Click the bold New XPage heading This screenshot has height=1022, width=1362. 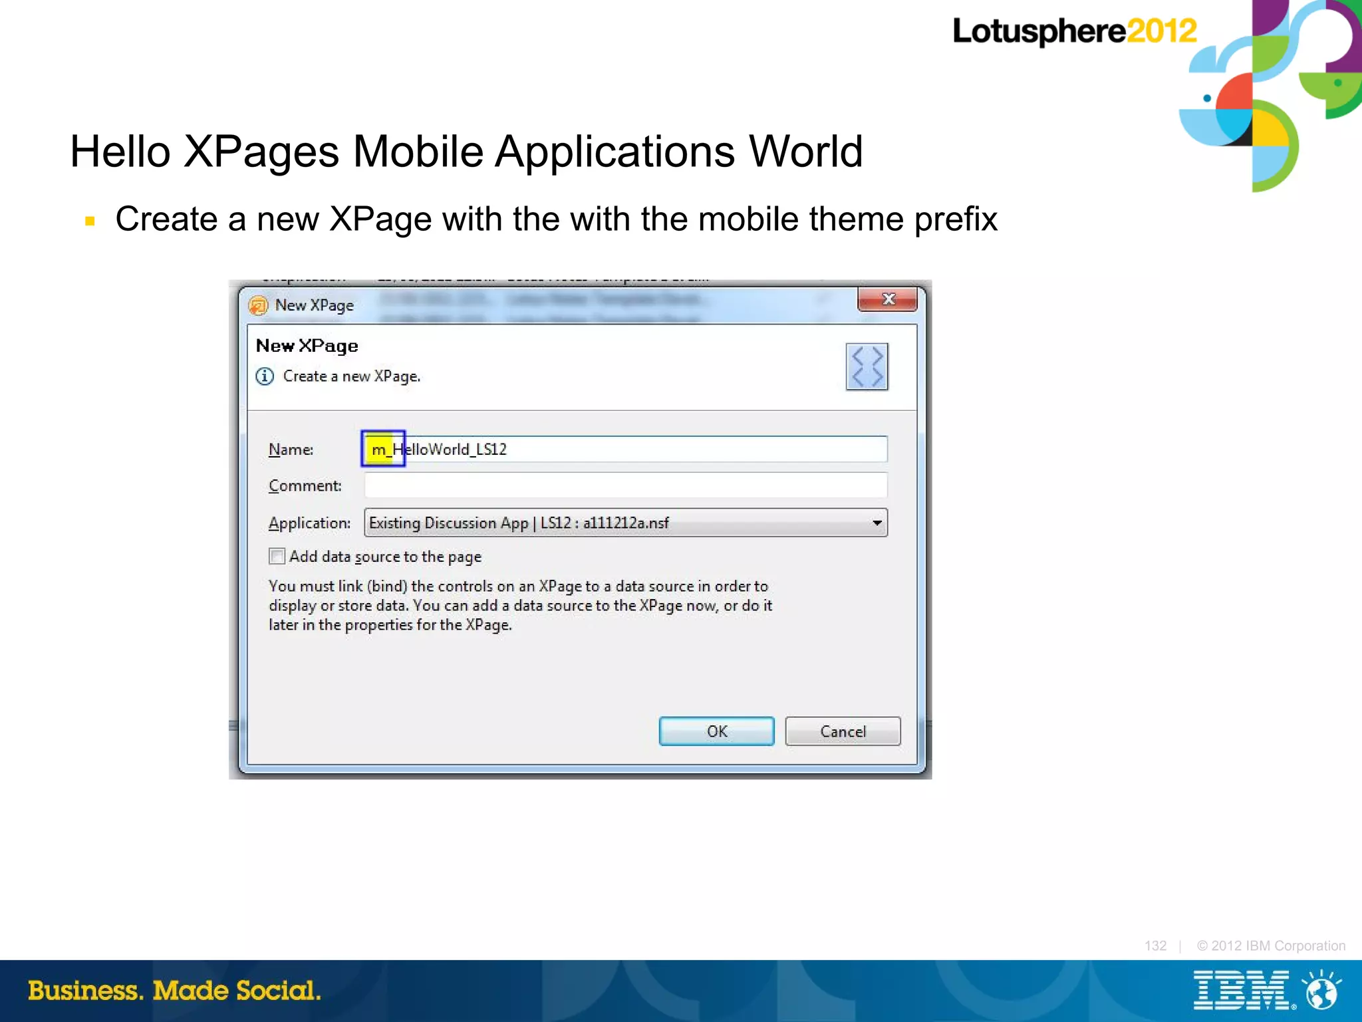coord(307,346)
